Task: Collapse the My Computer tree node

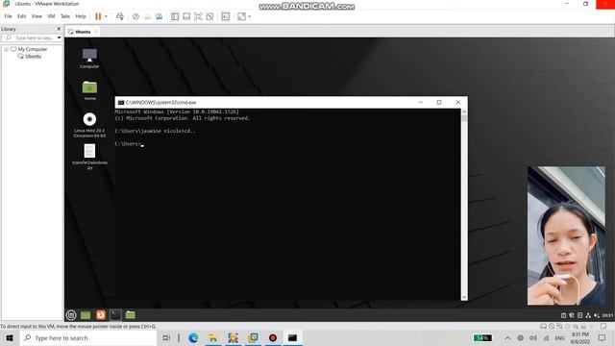Action: point(7,49)
